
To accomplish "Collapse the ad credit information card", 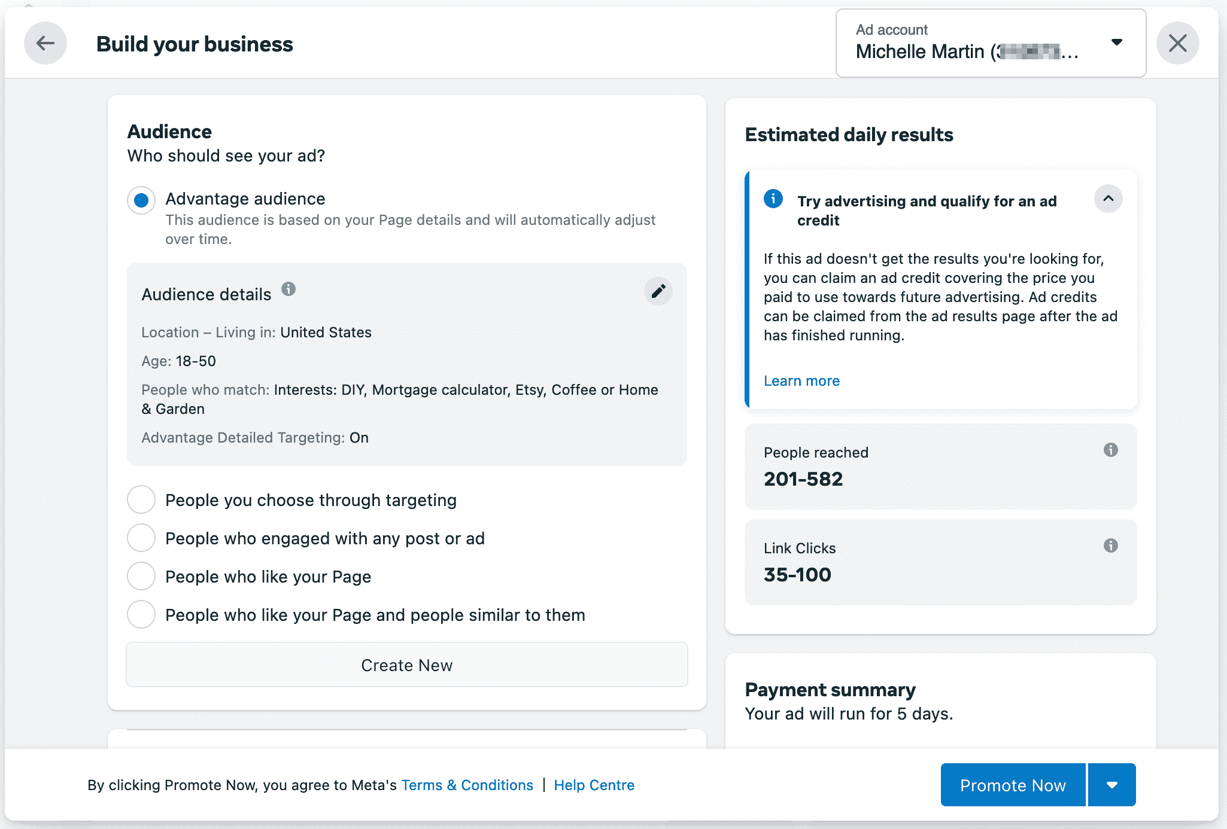I will click(1108, 199).
